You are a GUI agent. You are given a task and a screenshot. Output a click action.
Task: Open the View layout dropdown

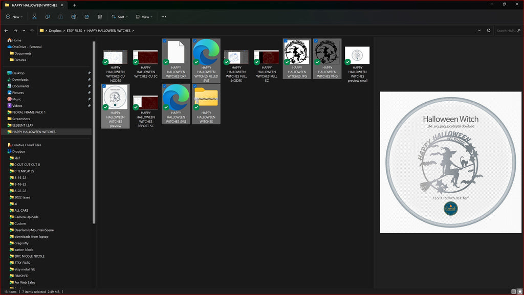[144, 17]
